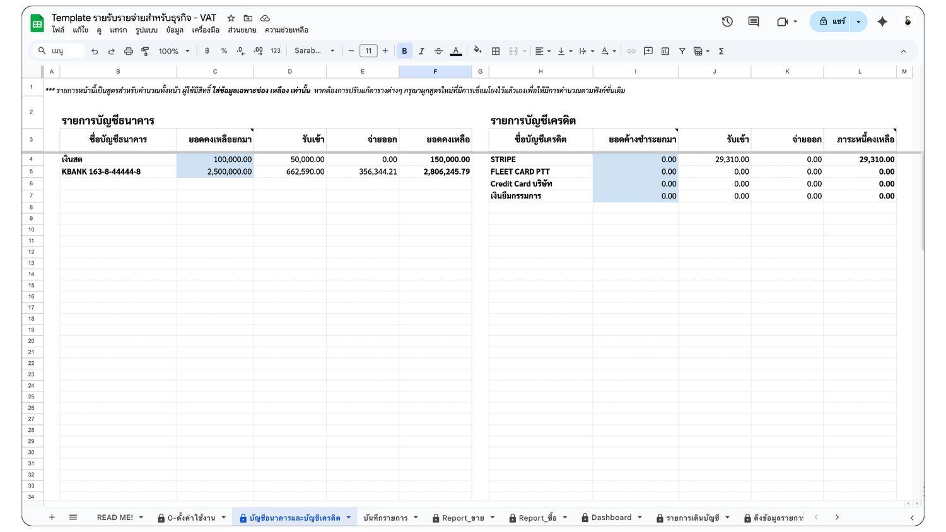Screen dimensions: 946x532
Task: Open the fill color picker
Action: (x=477, y=51)
